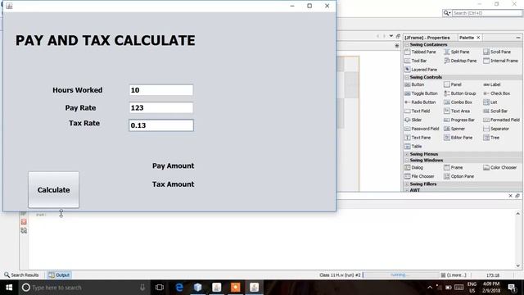Click the Windows taskbar search box
The image size is (524, 295).
[x=84, y=288]
